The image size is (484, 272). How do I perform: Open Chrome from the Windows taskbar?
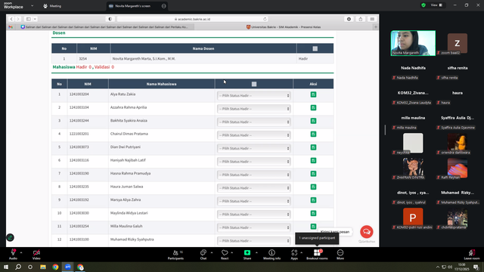[55, 267]
